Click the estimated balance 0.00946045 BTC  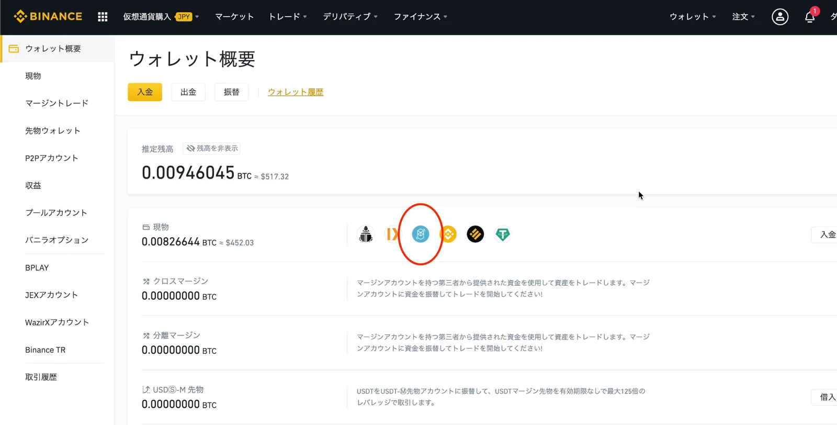click(x=197, y=173)
